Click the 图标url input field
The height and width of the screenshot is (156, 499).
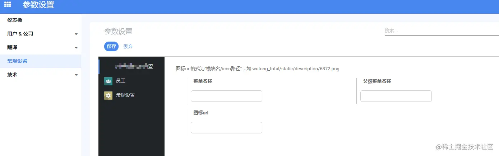[226, 128]
